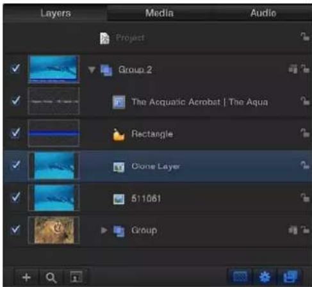Click the 511061 layer thumbnail
This screenshot has height=287, width=312.
click(x=54, y=198)
